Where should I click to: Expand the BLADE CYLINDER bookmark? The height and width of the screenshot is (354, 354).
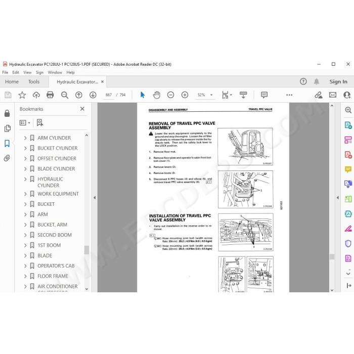(x=25, y=169)
